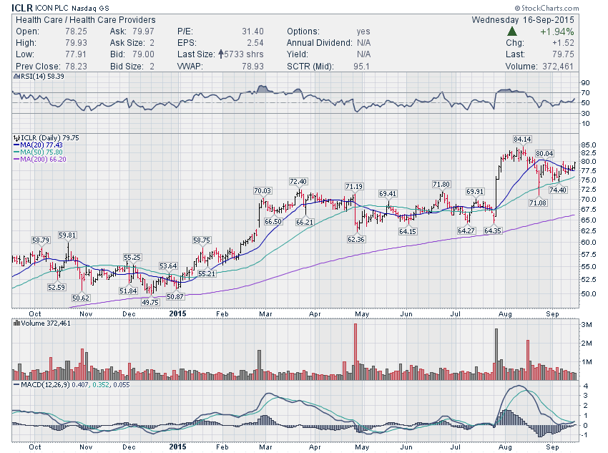Click the 50.87 low annotation
Screen dimensions: 608x453
(x=175, y=296)
